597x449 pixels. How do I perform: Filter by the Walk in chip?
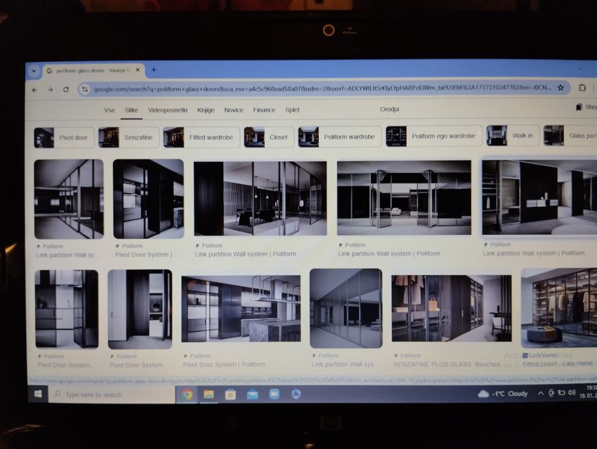click(512, 135)
